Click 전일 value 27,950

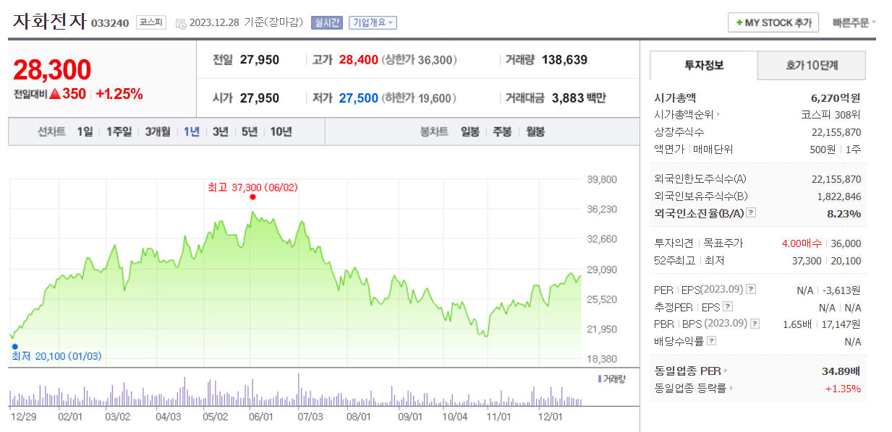click(259, 60)
